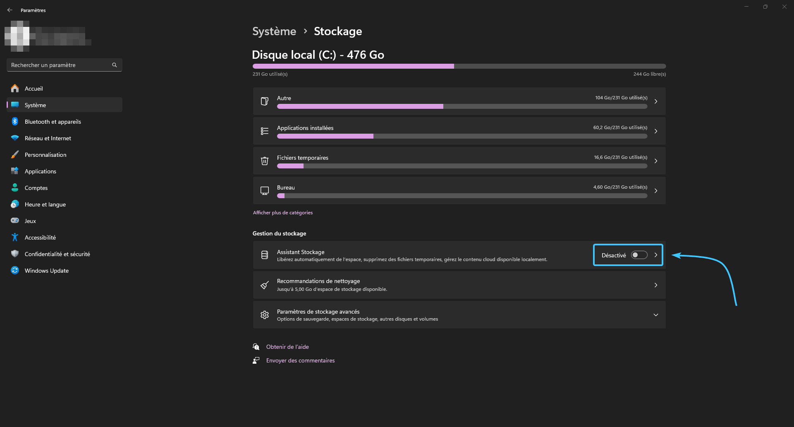Screen dimensions: 794x427
Task: Click the Fichiers temporaires trash icon
Action: (265, 161)
